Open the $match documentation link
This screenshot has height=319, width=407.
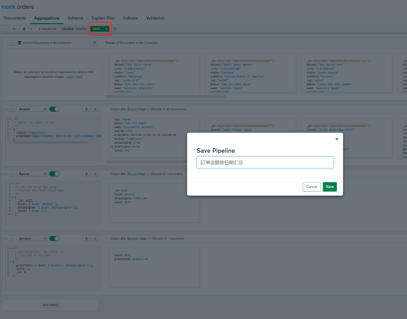click(x=132, y=109)
